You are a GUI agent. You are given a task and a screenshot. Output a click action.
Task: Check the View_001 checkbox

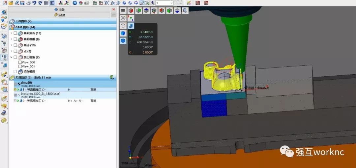pyautogui.click(x=20, y=66)
